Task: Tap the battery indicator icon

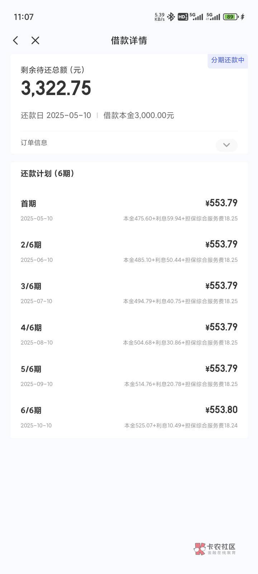Action: coord(230,17)
